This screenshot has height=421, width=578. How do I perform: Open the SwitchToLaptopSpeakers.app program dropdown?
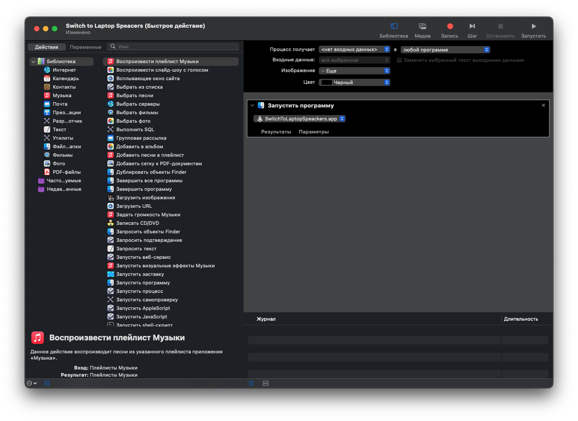coord(300,119)
